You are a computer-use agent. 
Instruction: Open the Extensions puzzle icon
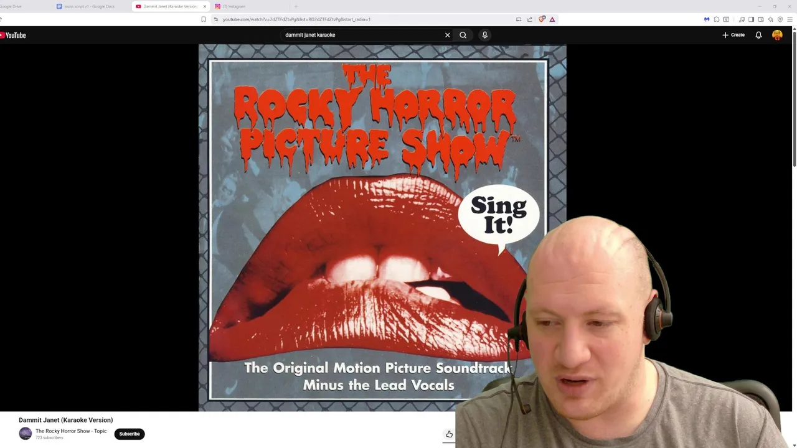coord(717,19)
